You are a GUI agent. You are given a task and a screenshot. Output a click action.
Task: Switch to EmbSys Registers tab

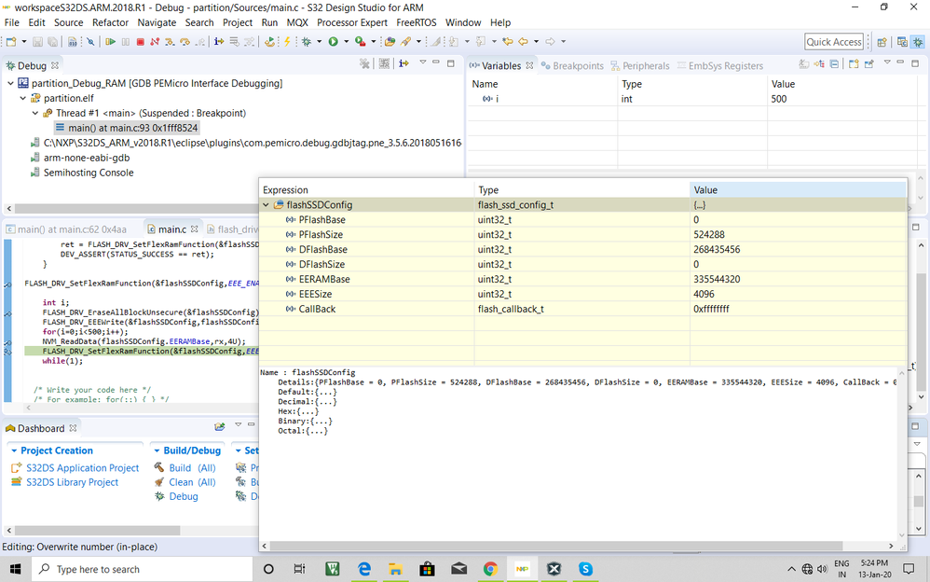tap(720, 66)
